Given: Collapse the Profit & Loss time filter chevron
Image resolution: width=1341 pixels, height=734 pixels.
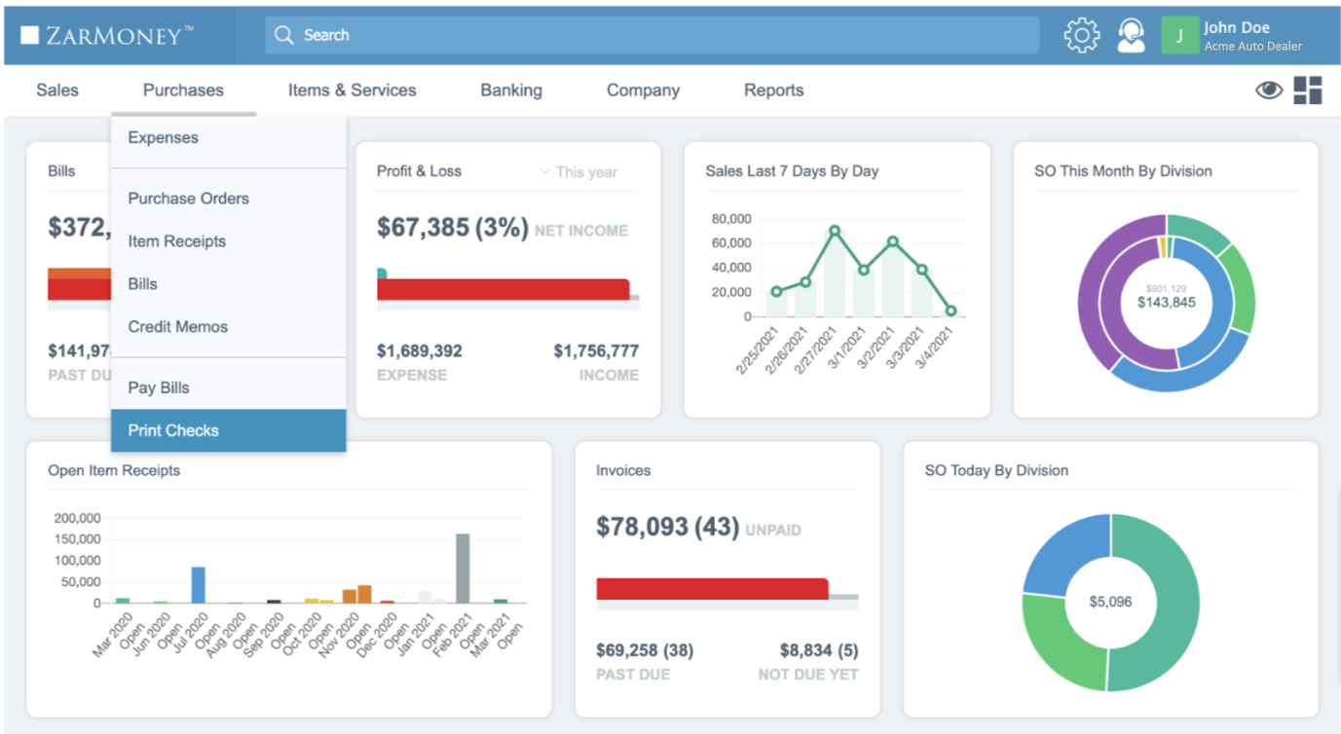Looking at the screenshot, I should 545,172.
